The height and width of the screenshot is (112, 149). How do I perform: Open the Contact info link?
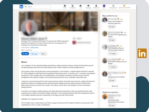point(34,48)
